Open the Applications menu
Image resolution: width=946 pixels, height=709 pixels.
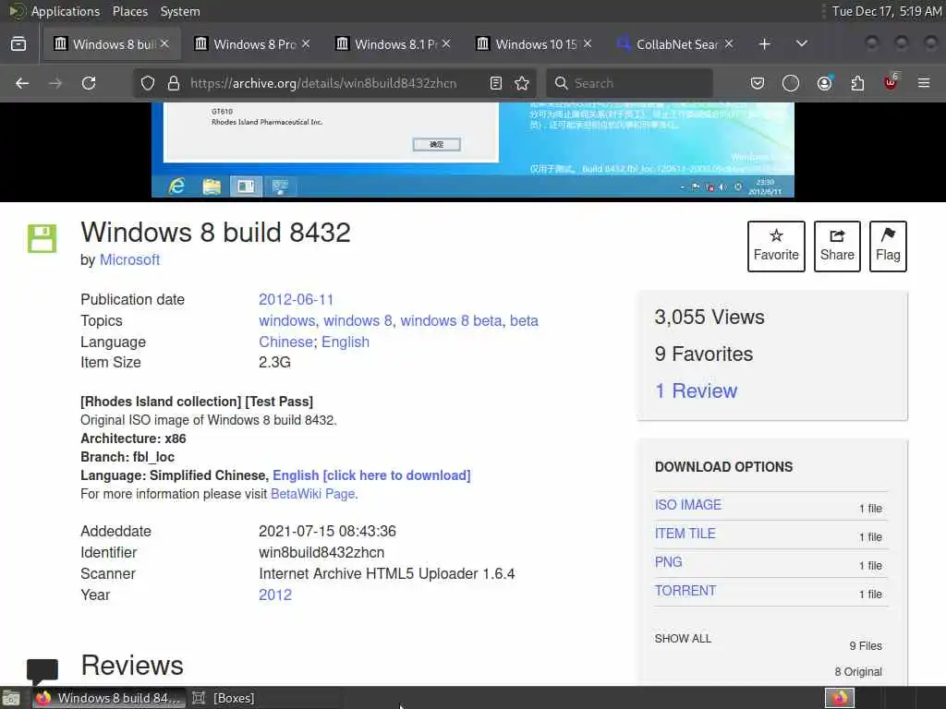coord(66,11)
